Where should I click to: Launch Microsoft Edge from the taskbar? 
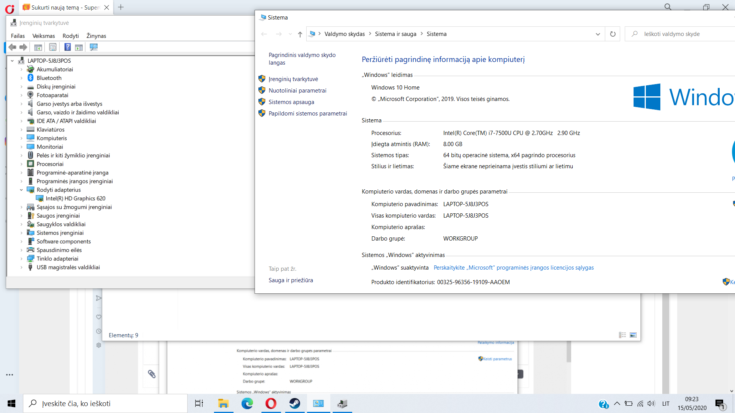point(247,403)
